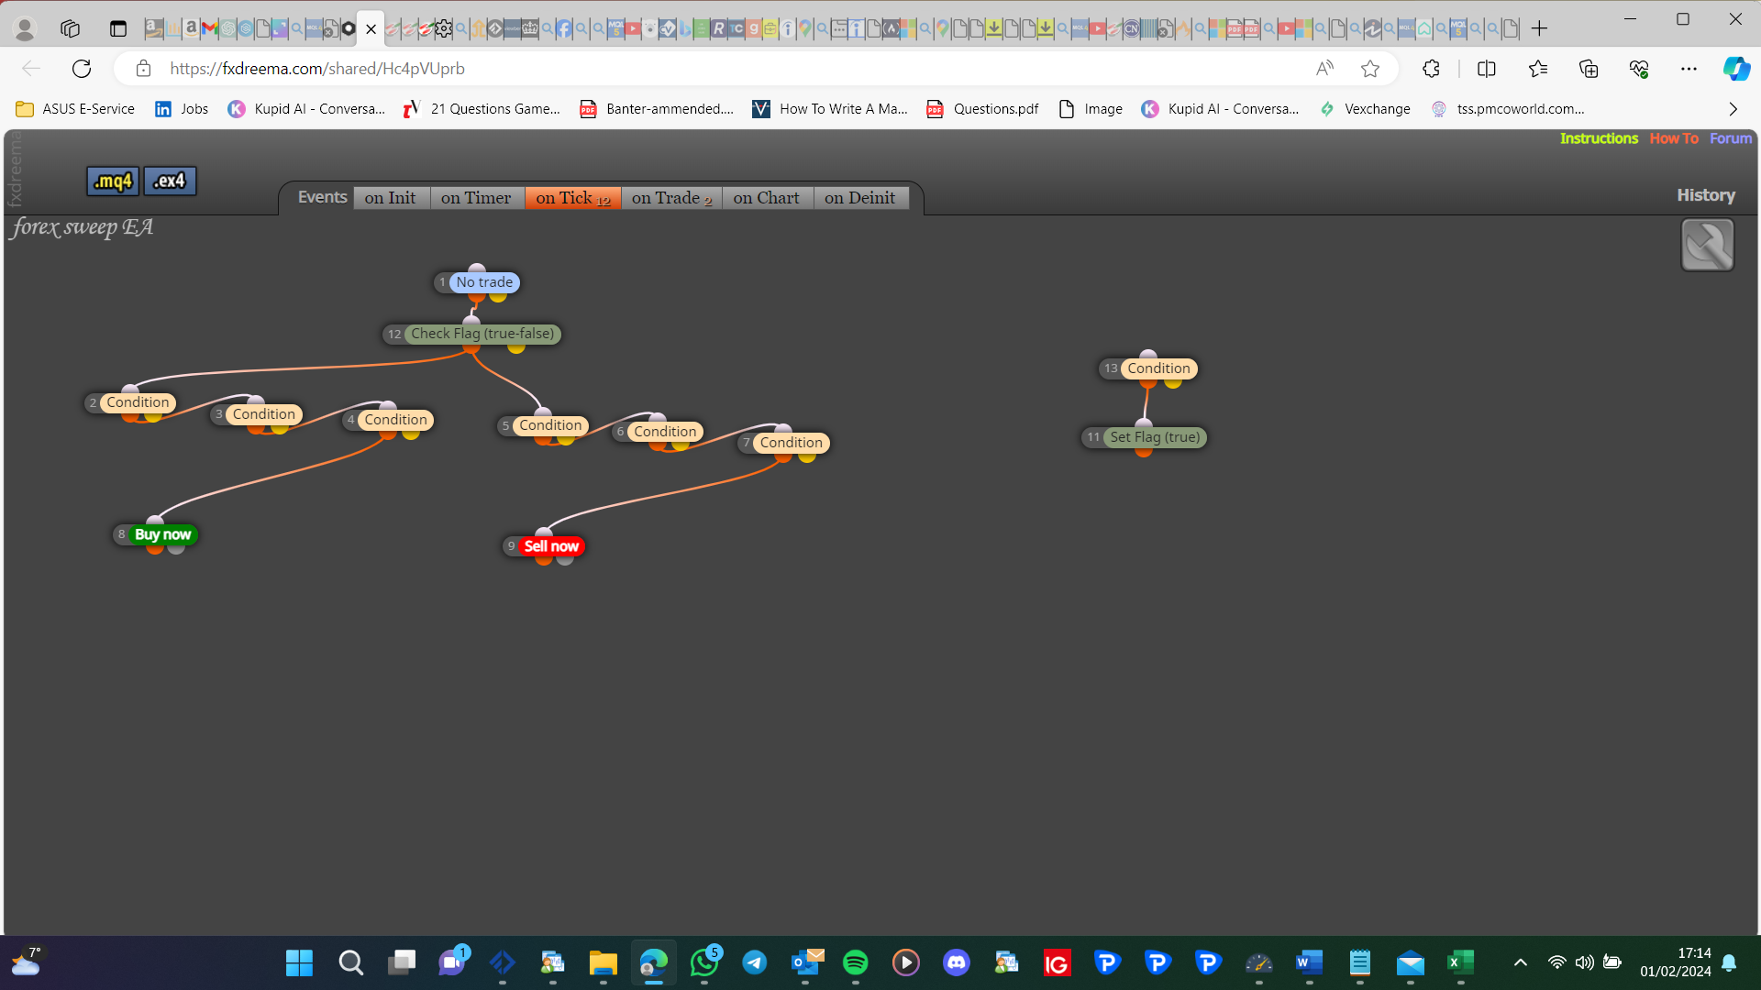Select the Set Flag (true) block

pos(1155,437)
